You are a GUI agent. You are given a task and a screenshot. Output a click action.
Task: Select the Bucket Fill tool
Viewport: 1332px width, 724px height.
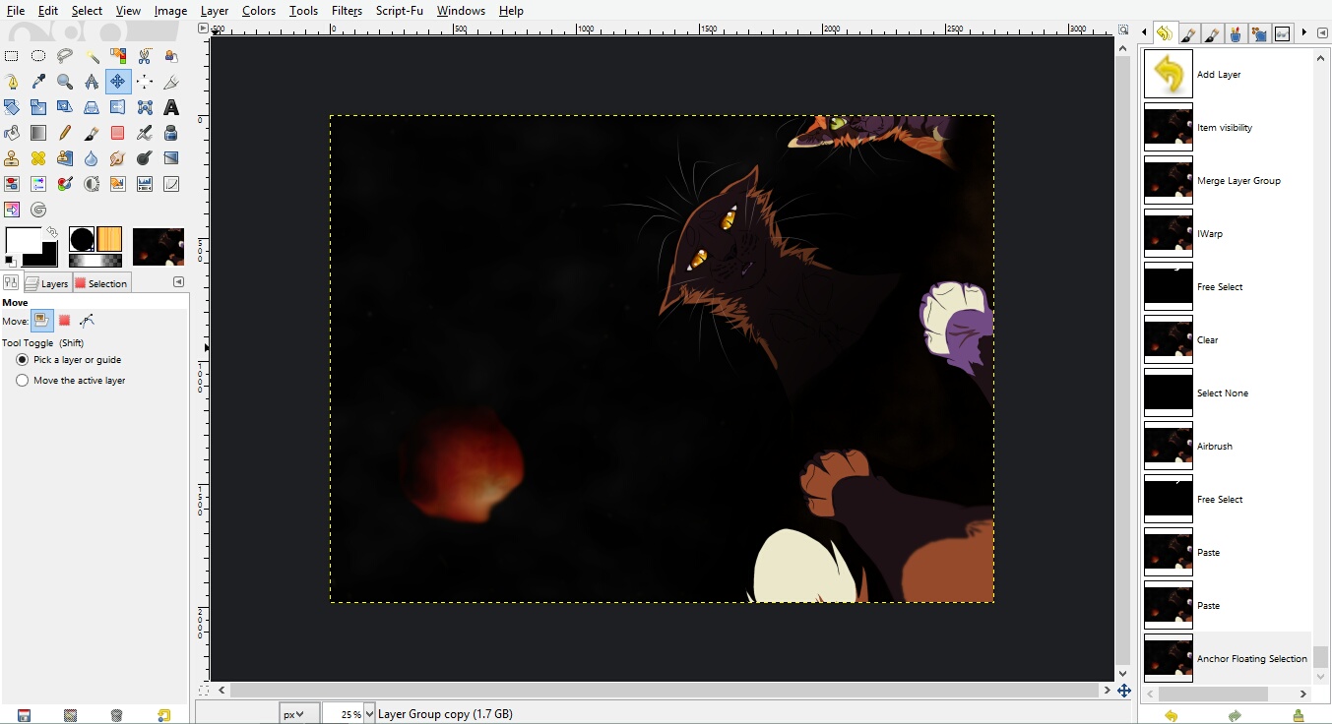11,133
